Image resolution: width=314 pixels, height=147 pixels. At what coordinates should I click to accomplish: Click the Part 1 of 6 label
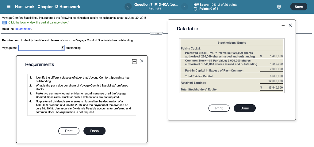click(155, 9)
